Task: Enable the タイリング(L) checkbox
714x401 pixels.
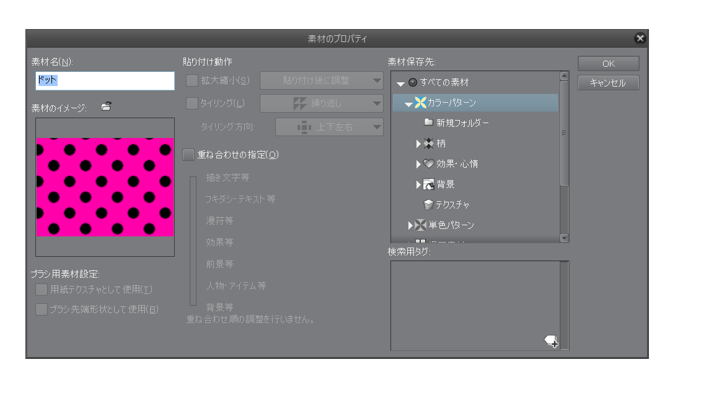Action: pos(192,103)
